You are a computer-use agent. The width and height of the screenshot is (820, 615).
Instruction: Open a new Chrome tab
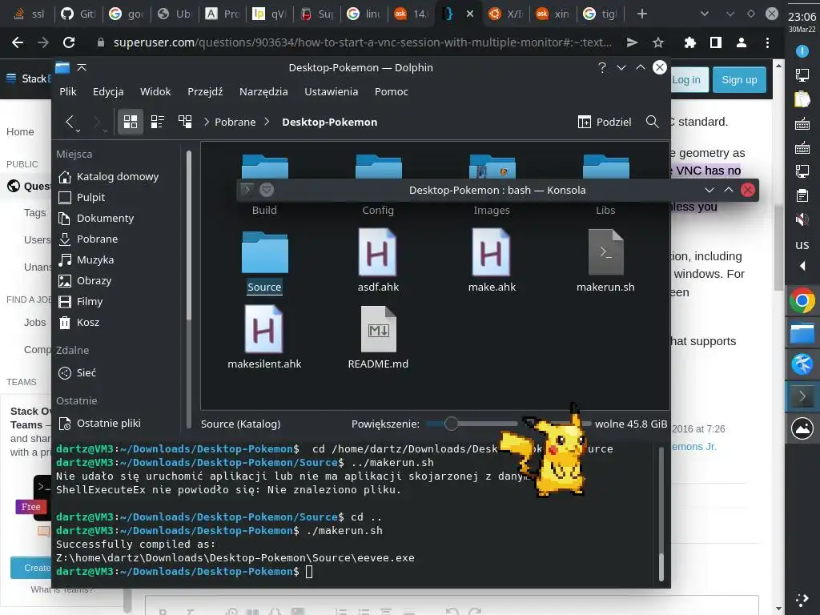(x=641, y=14)
